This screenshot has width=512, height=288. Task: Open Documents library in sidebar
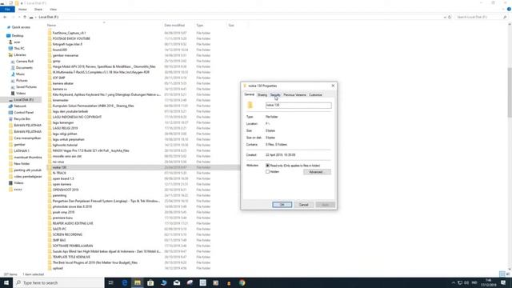pos(24,67)
